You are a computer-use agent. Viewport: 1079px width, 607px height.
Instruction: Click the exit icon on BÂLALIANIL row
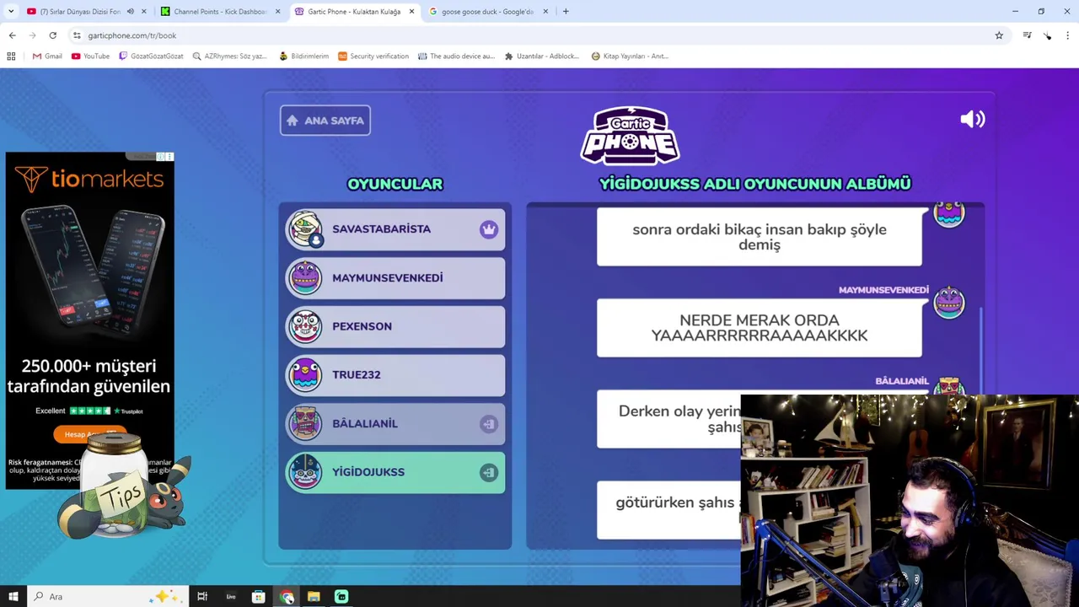coord(489,423)
